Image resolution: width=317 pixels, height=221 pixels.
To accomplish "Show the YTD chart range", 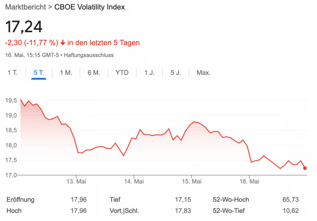I will [x=122, y=73].
